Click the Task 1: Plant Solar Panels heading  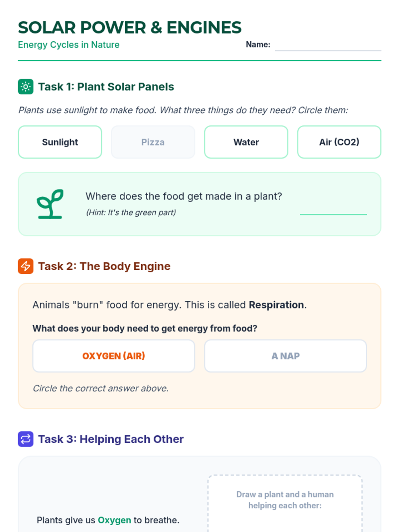[106, 87]
